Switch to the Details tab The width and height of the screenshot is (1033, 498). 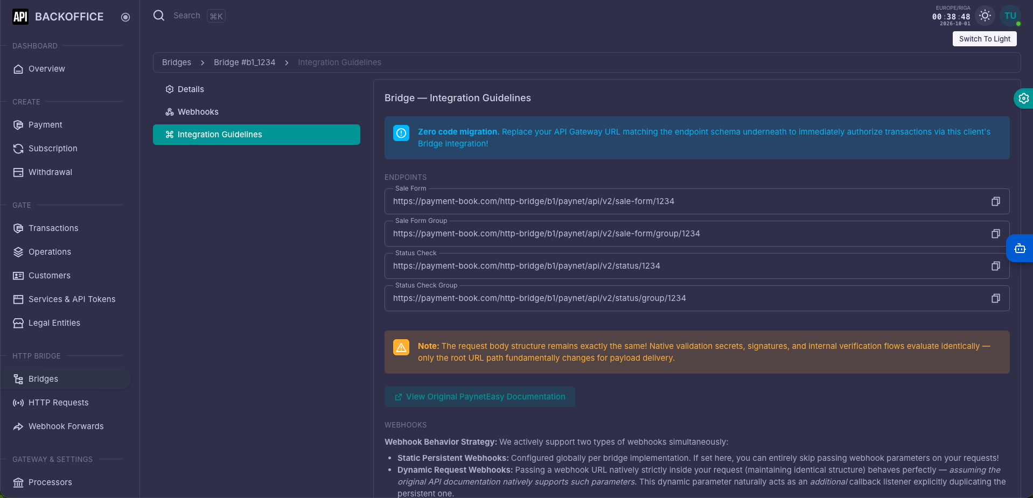(x=256, y=89)
